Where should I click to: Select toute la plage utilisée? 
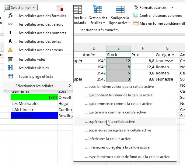click(39, 77)
